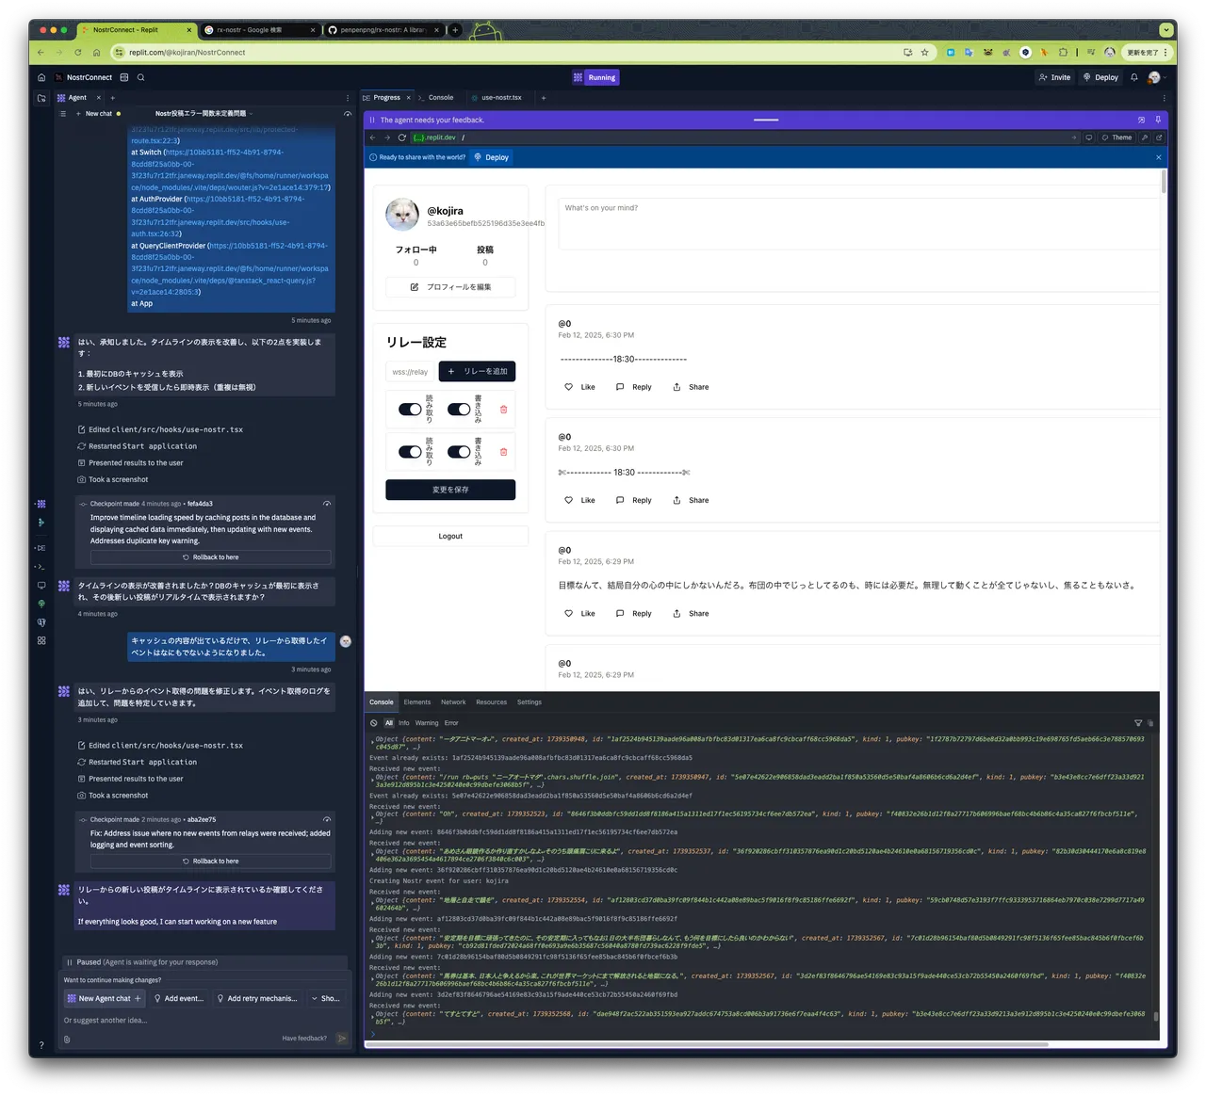Open preview in new browser tab
Image resolution: width=1206 pixels, height=1096 pixels.
(1159, 137)
